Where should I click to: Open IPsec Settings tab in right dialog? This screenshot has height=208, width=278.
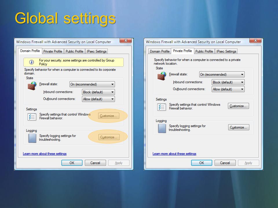pos(226,51)
